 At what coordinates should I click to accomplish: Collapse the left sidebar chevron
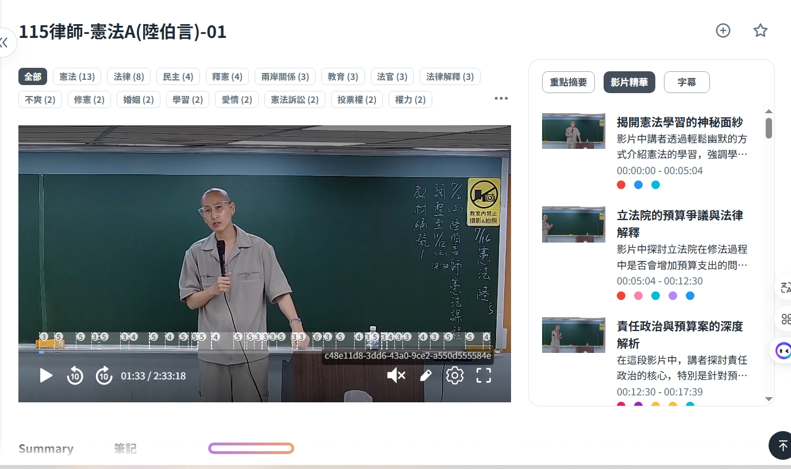(5, 42)
